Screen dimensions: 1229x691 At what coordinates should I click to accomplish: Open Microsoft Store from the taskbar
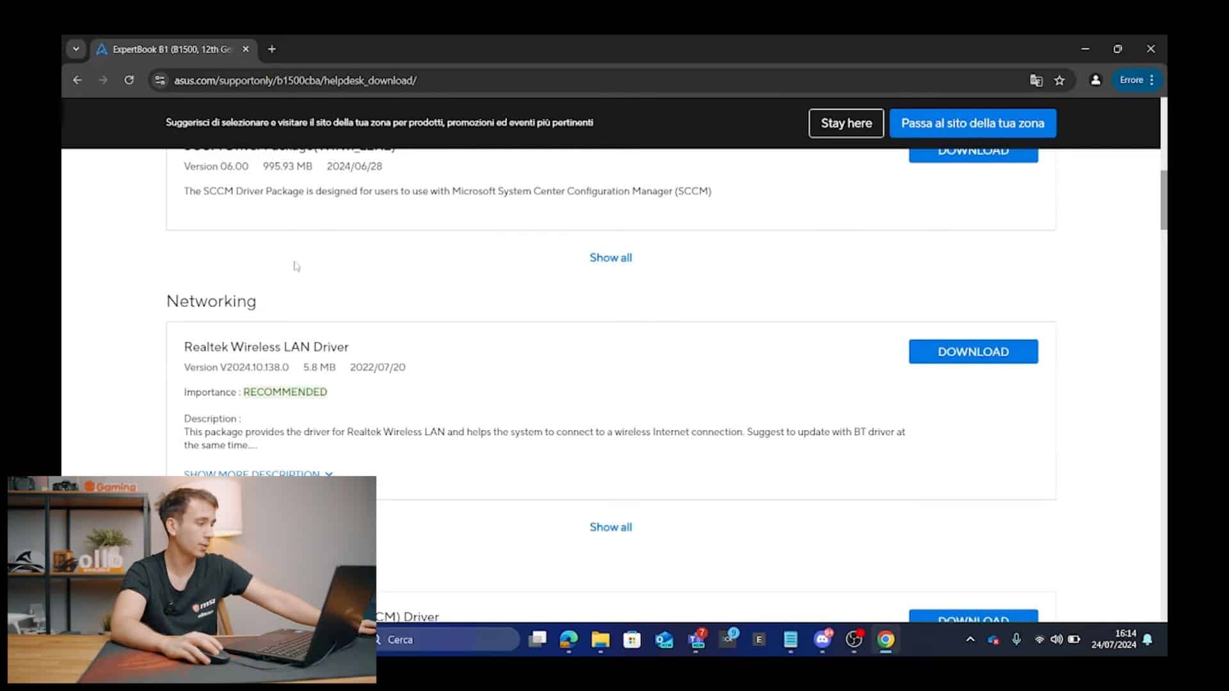point(632,639)
